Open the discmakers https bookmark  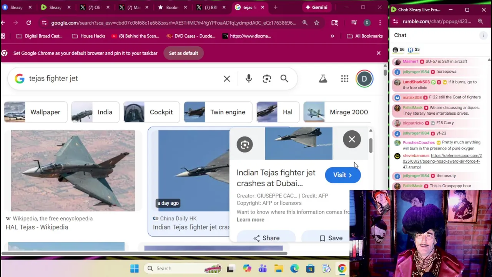coord(247,36)
